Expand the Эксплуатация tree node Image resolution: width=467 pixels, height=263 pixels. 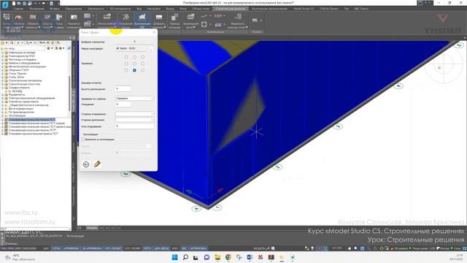(2, 115)
